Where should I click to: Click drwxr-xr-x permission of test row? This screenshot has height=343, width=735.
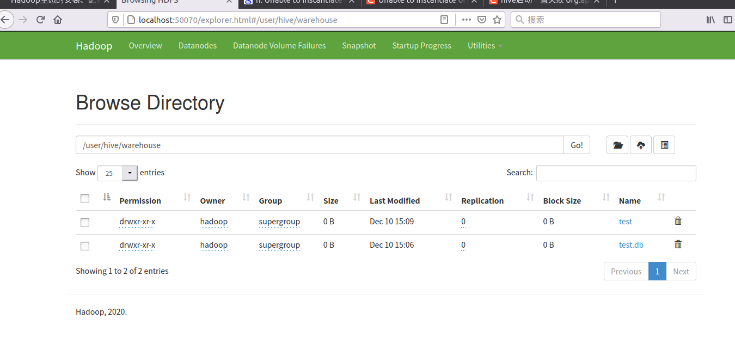click(137, 222)
